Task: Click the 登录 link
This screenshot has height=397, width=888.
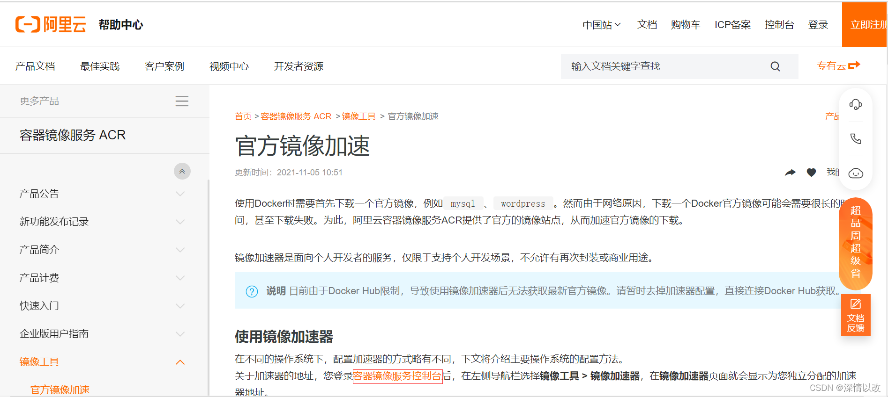Action: (818, 25)
